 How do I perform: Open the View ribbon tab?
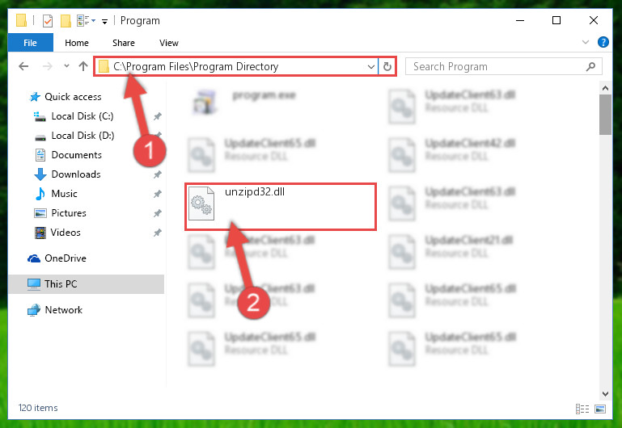tap(168, 43)
